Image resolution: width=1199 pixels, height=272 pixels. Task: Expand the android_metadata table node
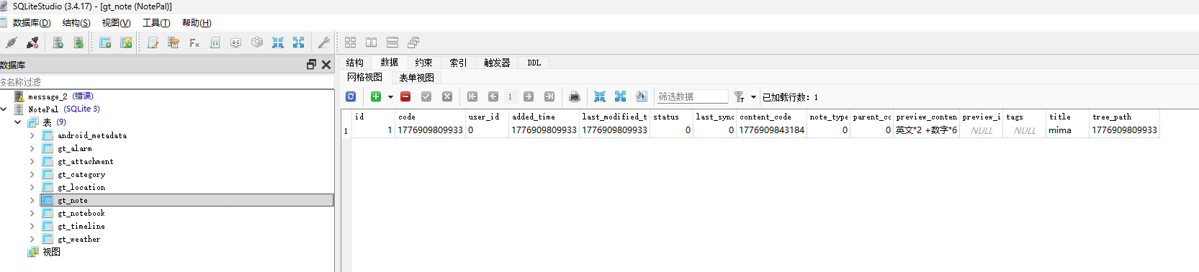point(32,135)
